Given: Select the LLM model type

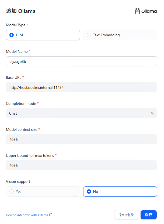Looking at the screenshot, I should click(x=43, y=35).
